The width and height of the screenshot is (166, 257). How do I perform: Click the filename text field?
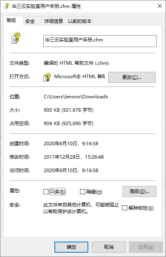100,41
